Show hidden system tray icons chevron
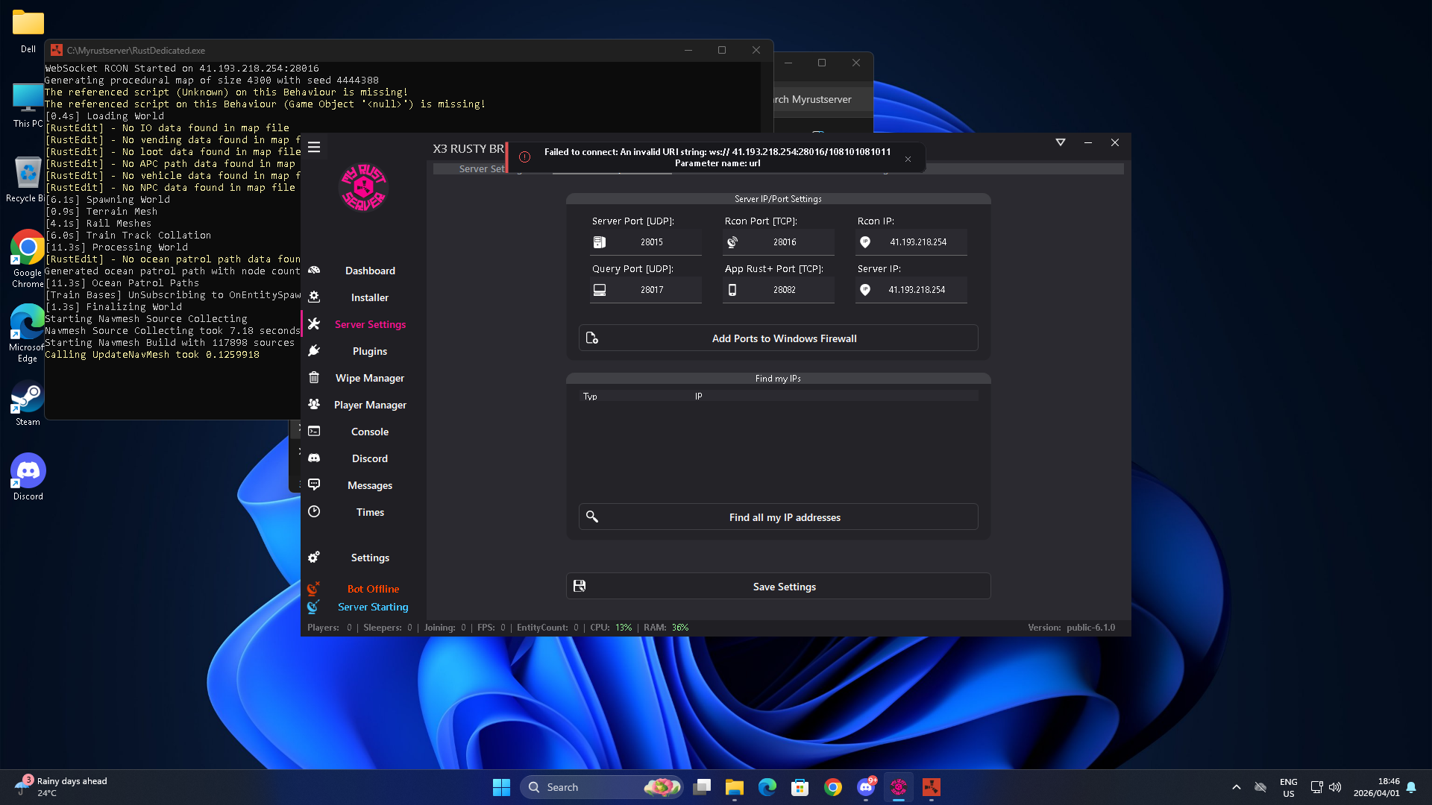This screenshot has height=805, width=1432. [x=1236, y=787]
